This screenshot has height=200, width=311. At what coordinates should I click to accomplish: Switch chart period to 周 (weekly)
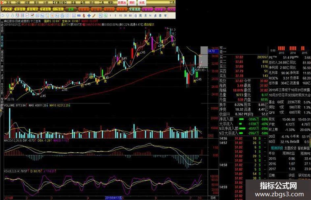pyautogui.click(x=141, y=15)
